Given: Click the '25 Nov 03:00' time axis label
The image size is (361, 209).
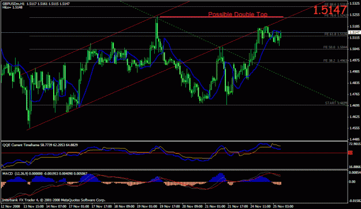Looking at the screenshot, I should coord(283,206).
